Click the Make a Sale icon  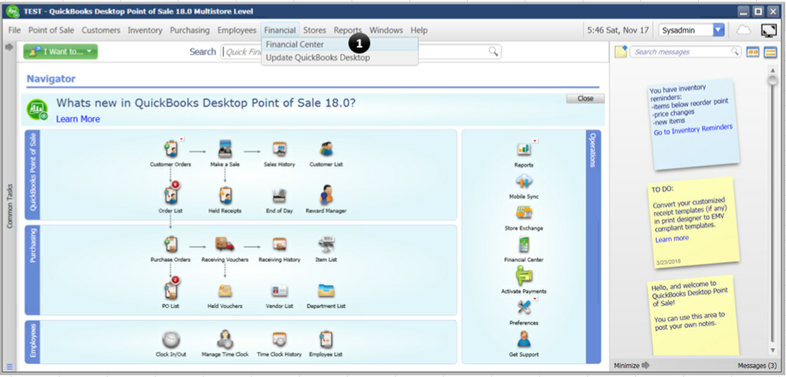225,148
